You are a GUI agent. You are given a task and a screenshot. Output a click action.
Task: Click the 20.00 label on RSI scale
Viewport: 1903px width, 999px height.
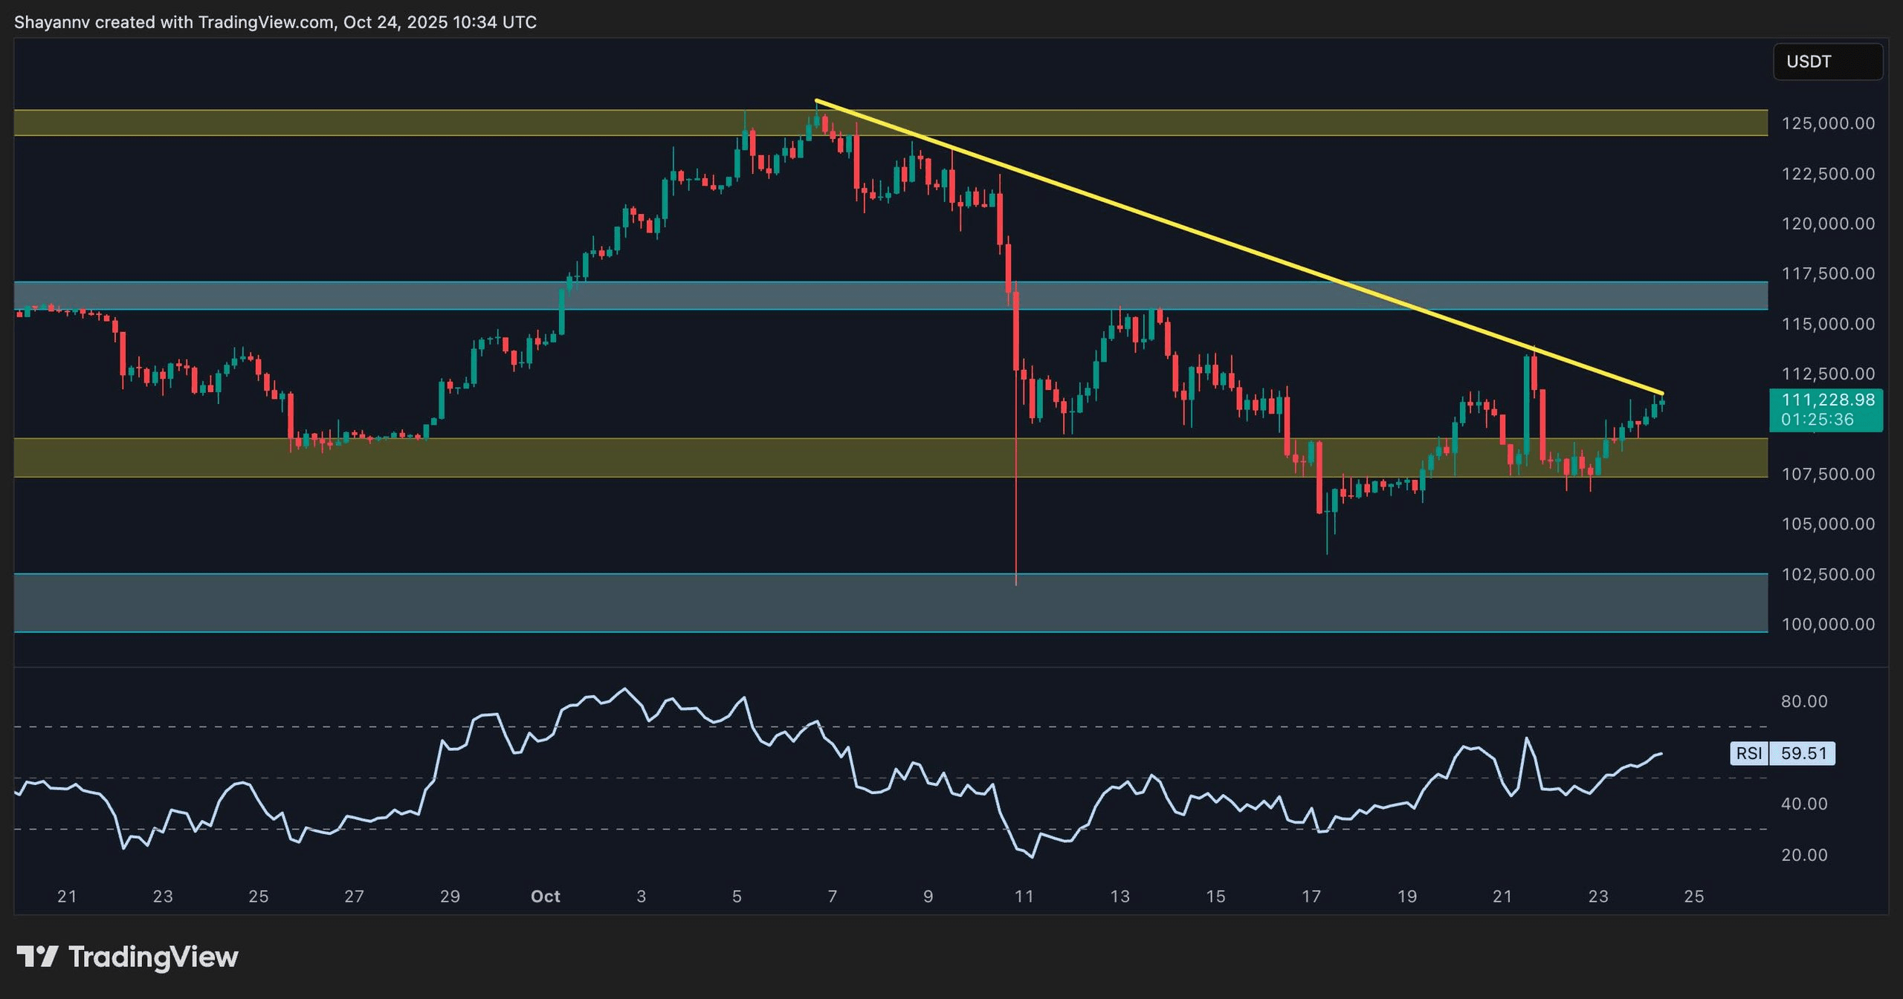coord(1803,855)
